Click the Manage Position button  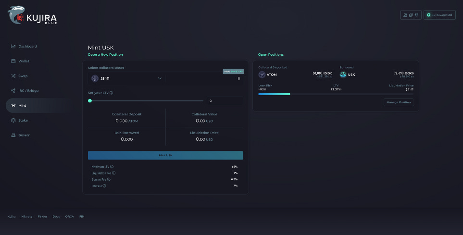click(398, 102)
